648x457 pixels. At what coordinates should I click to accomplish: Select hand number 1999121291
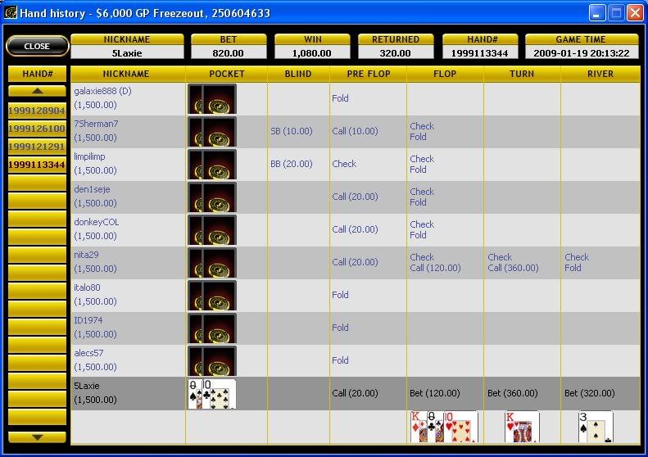pos(37,147)
